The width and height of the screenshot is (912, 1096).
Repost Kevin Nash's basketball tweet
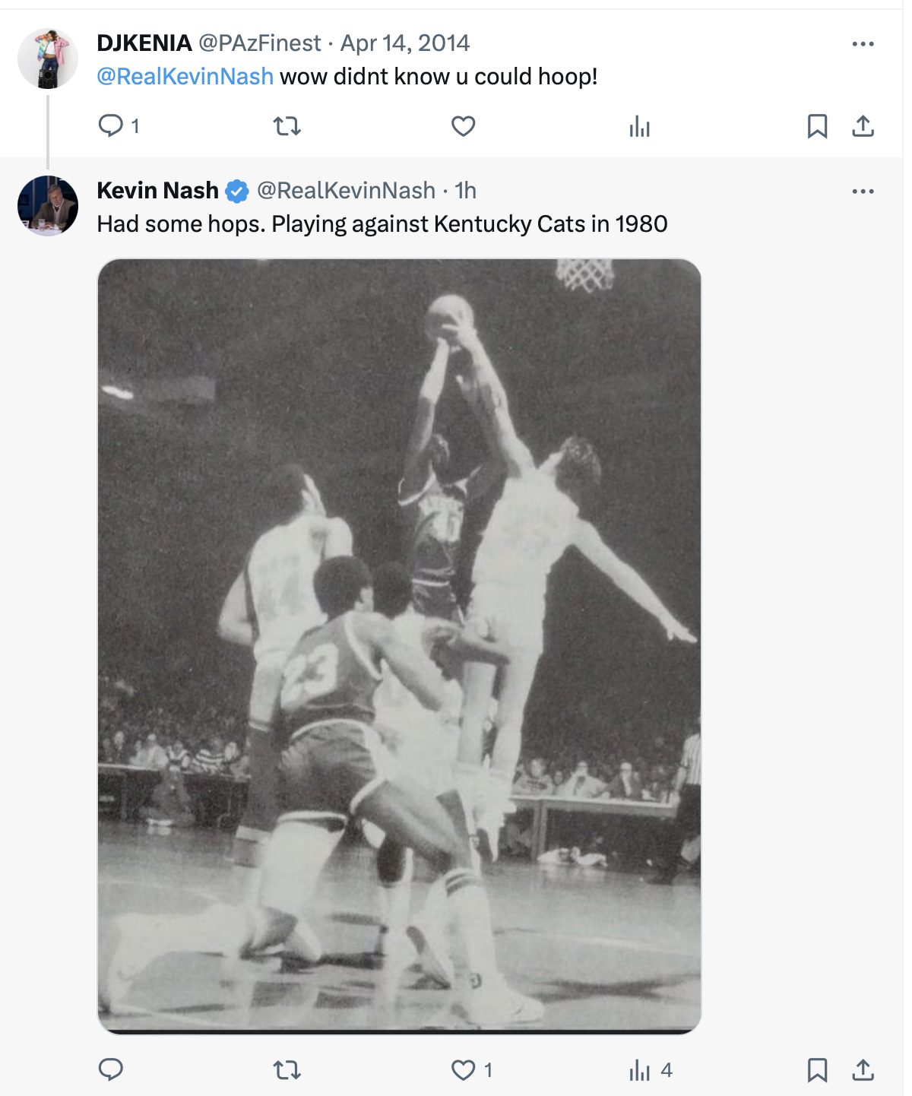point(287,1070)
